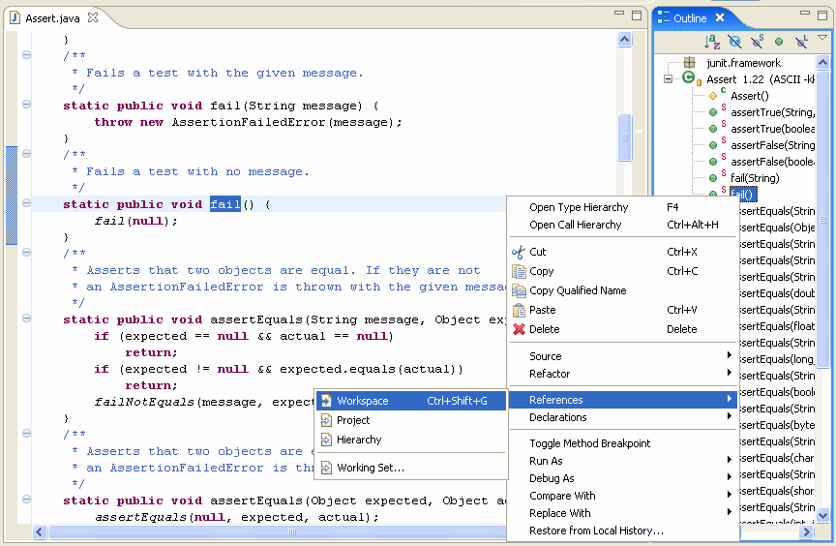Click editor horizontal scrollbar left arrow
Viewport: 836px width, 546px height.
[x=40, y=531]
